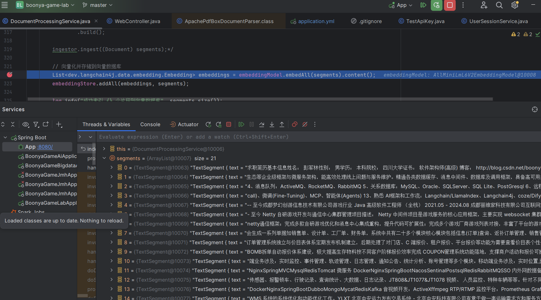Click the Step Out icon
This screenshot has height=300, width=541.
click(282, 124)
